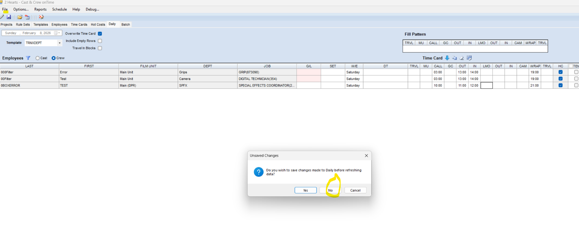Click the 21:00 WRAP time cell
This screenshot has width=579, height=228.
[x=535, y=86]
